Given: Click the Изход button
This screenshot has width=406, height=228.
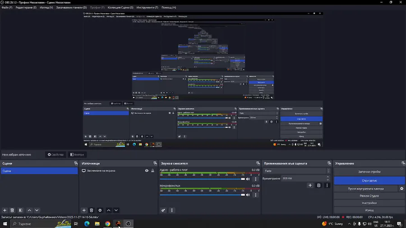Looking at the screenshot, I should coord(369,210).
